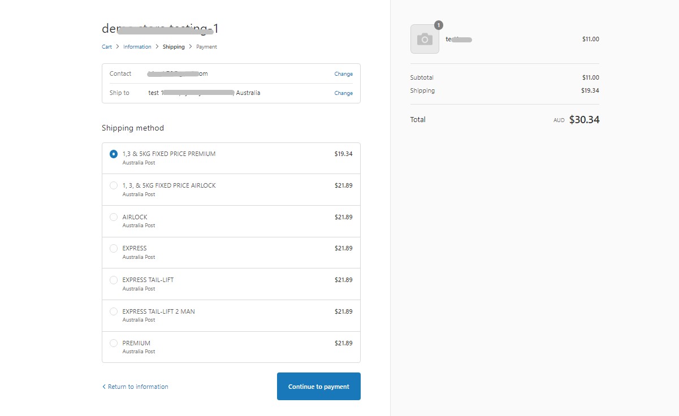Click the $30.34 total amount
This screenshot has height=416, width=679.
coord(584,120)
